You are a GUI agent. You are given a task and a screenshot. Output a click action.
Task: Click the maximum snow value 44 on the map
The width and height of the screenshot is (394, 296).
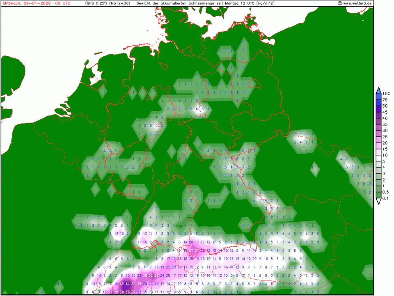(x=128, y=284)
